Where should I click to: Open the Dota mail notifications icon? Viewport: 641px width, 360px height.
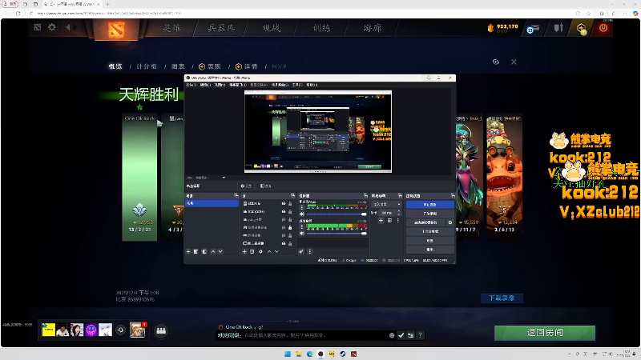pyautogui.click(x=533, y=29)
